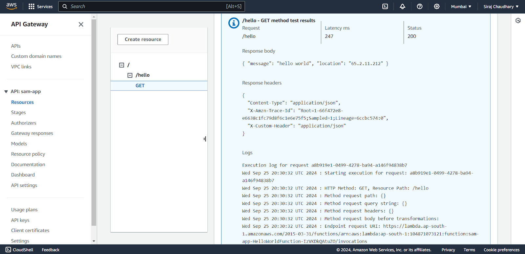Click the sidebar scrollbar up arrow
This screenshot has height=254, width=525.
pyautogui.click(x=94, y=16)
